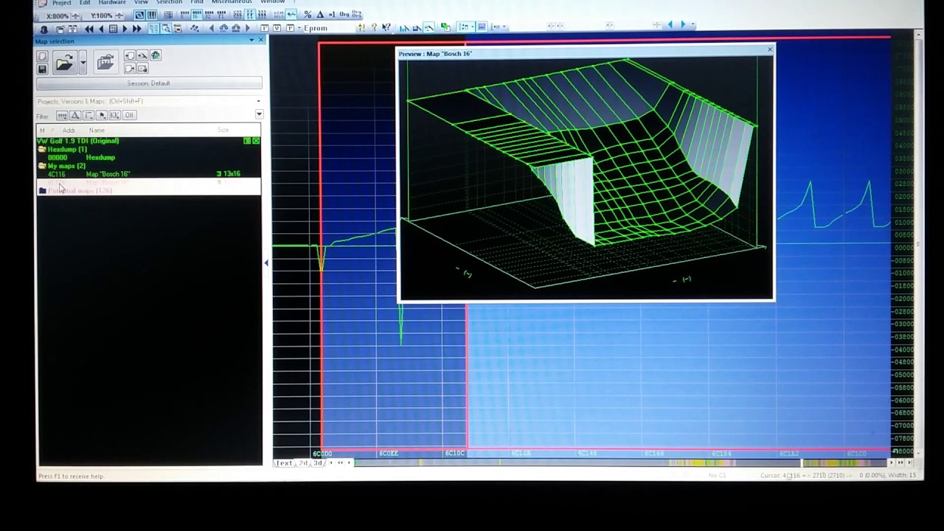Toggle signed values display icon
Screen dimensions: 944x531
coord(291,15)
